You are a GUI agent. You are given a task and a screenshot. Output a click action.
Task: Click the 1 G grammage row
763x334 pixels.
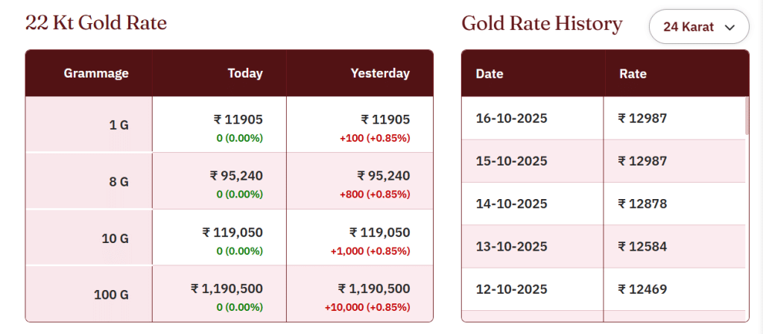click(x=118, y=125)
